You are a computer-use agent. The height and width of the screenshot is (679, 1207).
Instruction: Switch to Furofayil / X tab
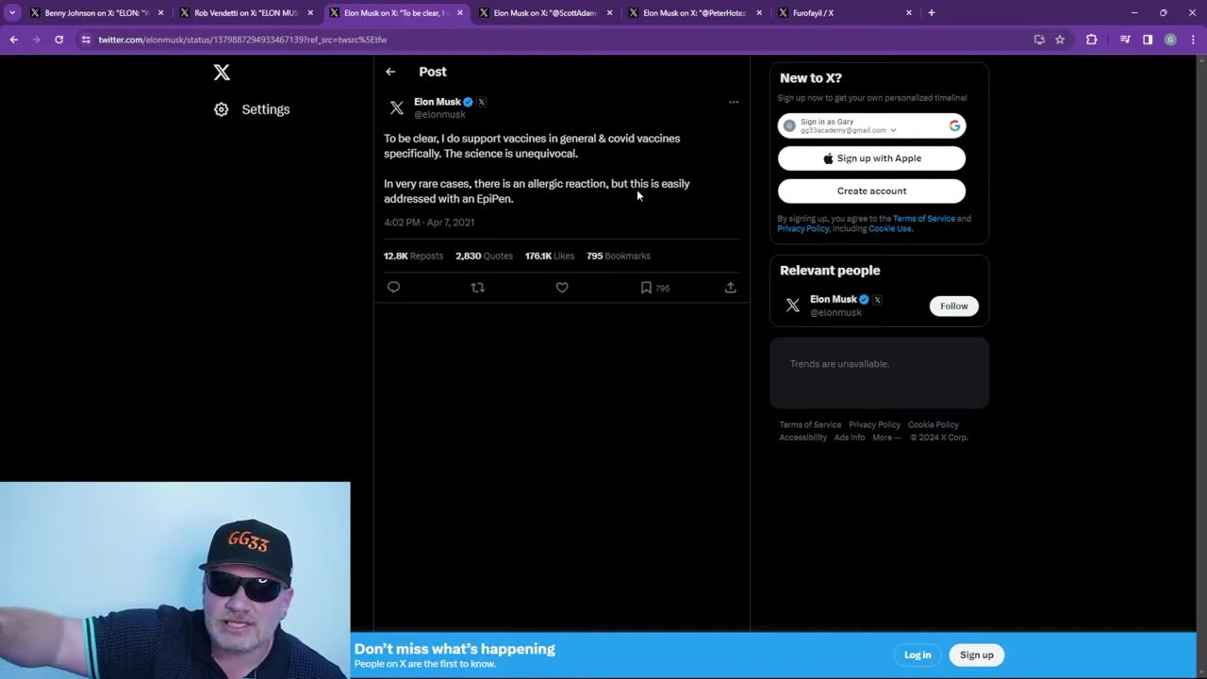[x=844, y=13]
